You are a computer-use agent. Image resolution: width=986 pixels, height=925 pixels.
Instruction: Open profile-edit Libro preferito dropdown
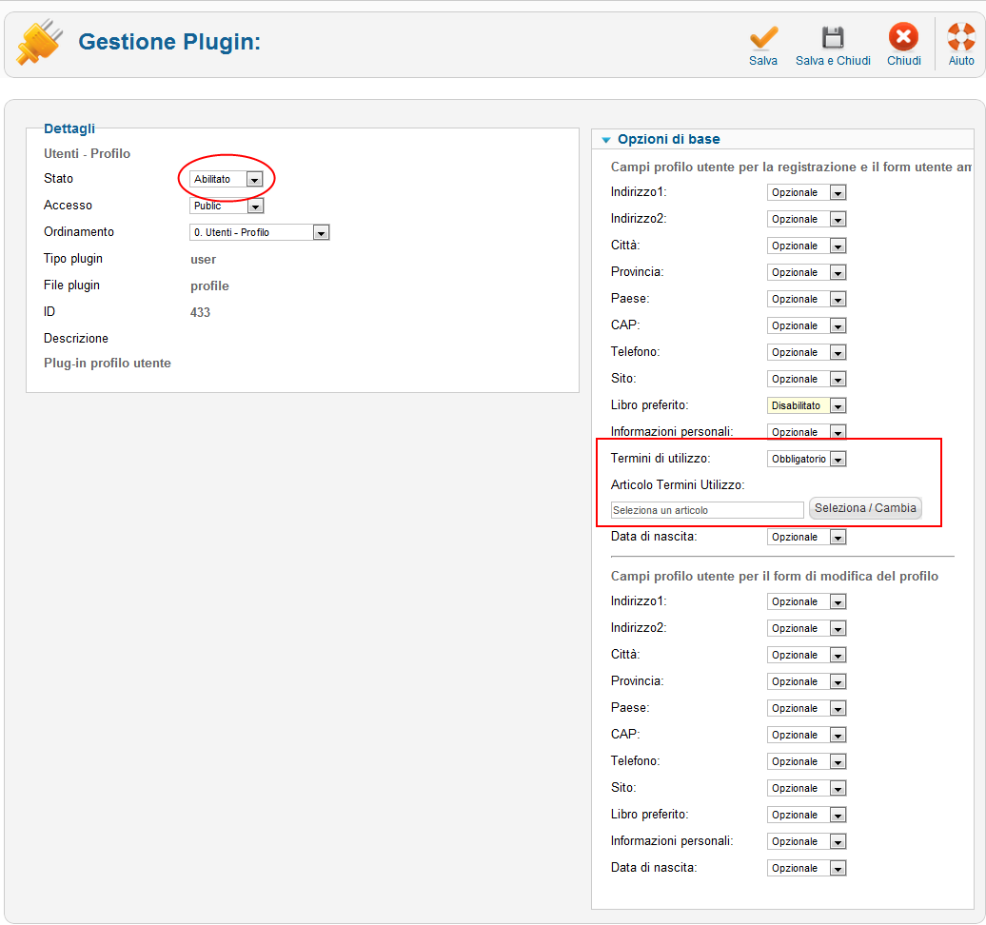(806, 815)
